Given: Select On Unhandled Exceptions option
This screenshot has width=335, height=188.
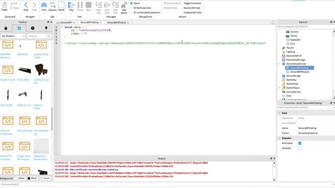Looking at the screenshot, I should tap(131, 13).
